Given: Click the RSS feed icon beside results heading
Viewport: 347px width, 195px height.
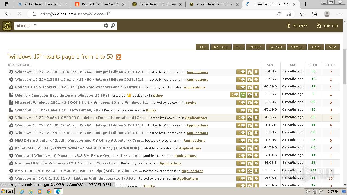Looking at the screenshot, I should [x=119, y=57].
